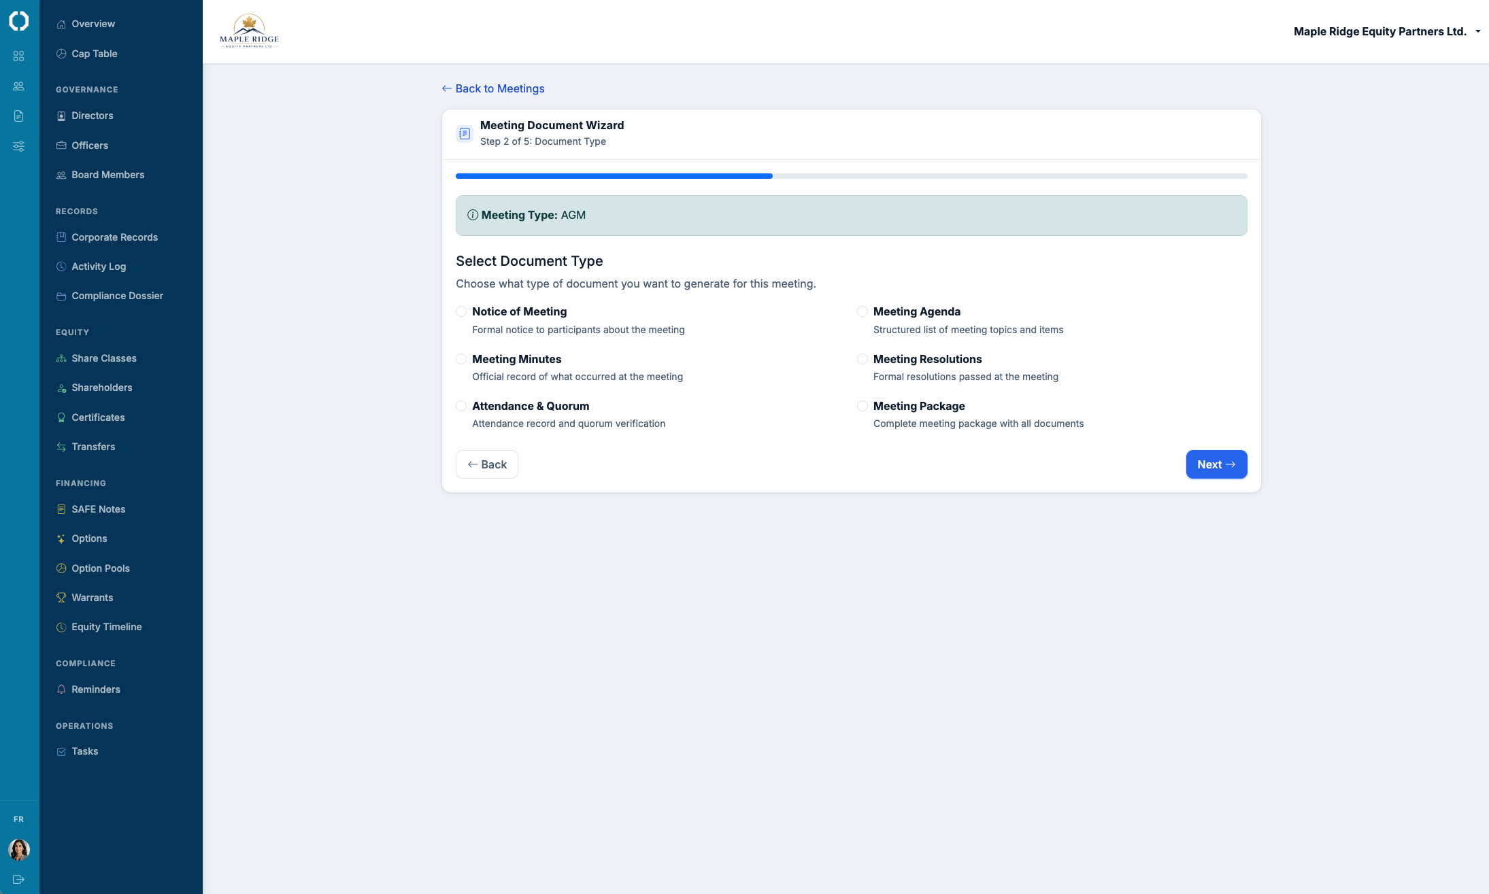Select the Attendance & Quorum radio button

point(461,406)
